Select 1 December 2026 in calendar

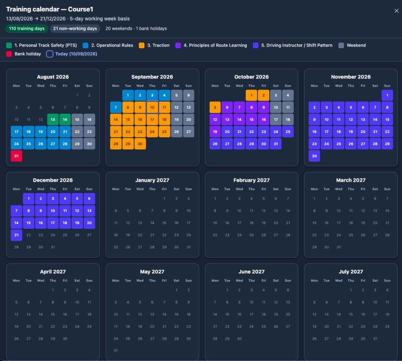(28, 198)
